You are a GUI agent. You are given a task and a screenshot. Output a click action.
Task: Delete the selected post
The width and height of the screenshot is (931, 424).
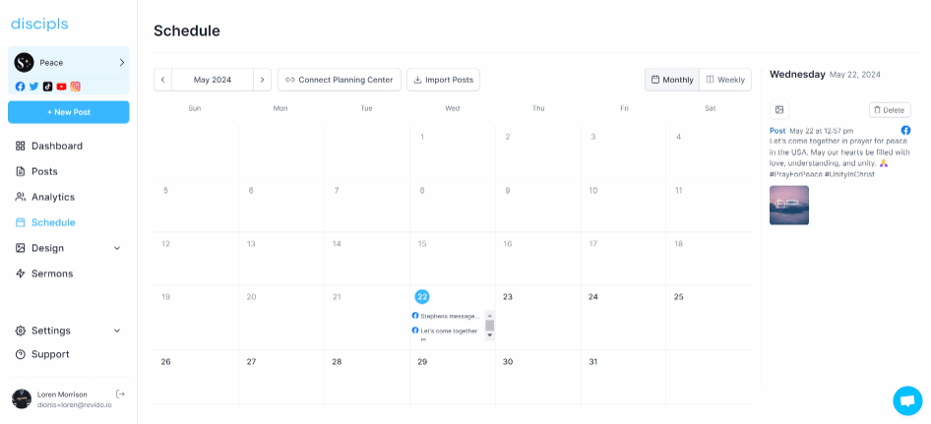(x=890, y=110)
